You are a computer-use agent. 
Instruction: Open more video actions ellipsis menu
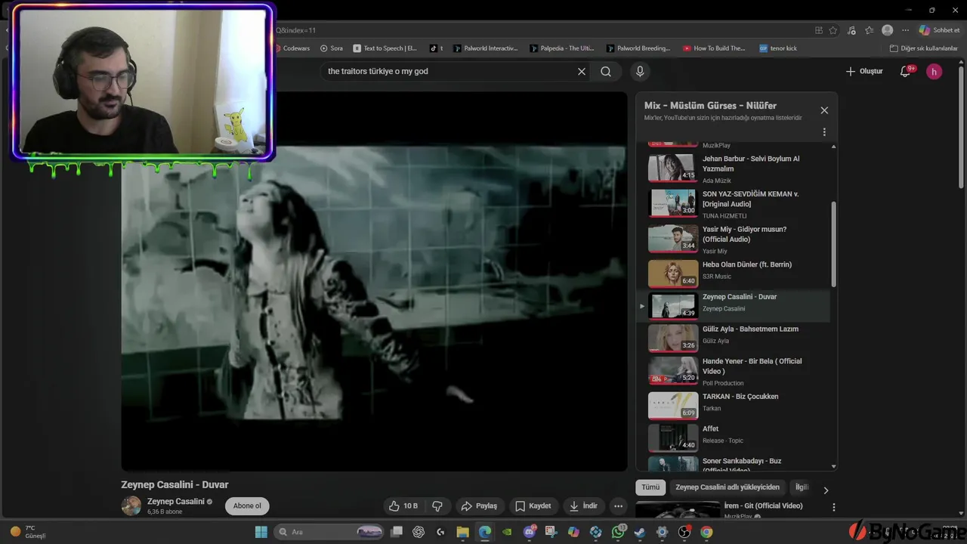[619, 506]
